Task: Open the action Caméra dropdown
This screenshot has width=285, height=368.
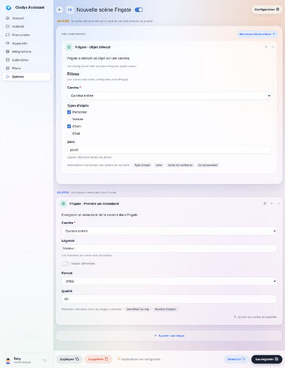Action: point(169,231)
